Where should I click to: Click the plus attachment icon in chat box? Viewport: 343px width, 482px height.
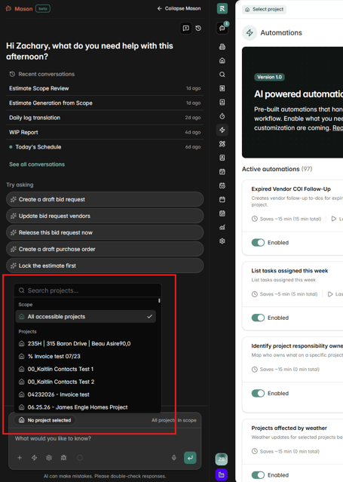click(x=20, y=458)
